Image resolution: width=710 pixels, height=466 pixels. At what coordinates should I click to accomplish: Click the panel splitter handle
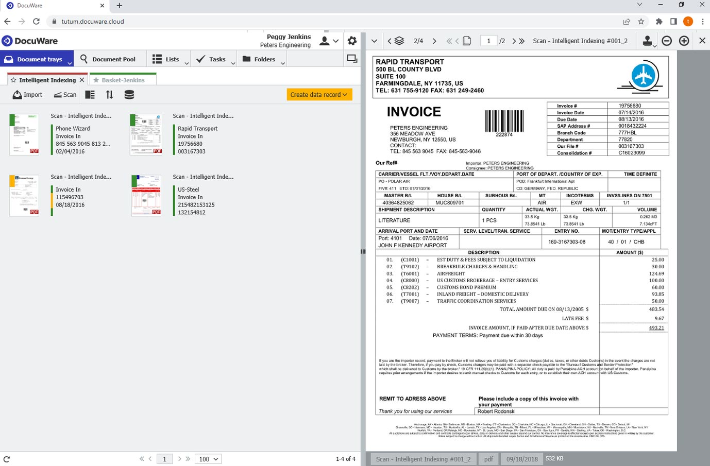pos(363,251)
